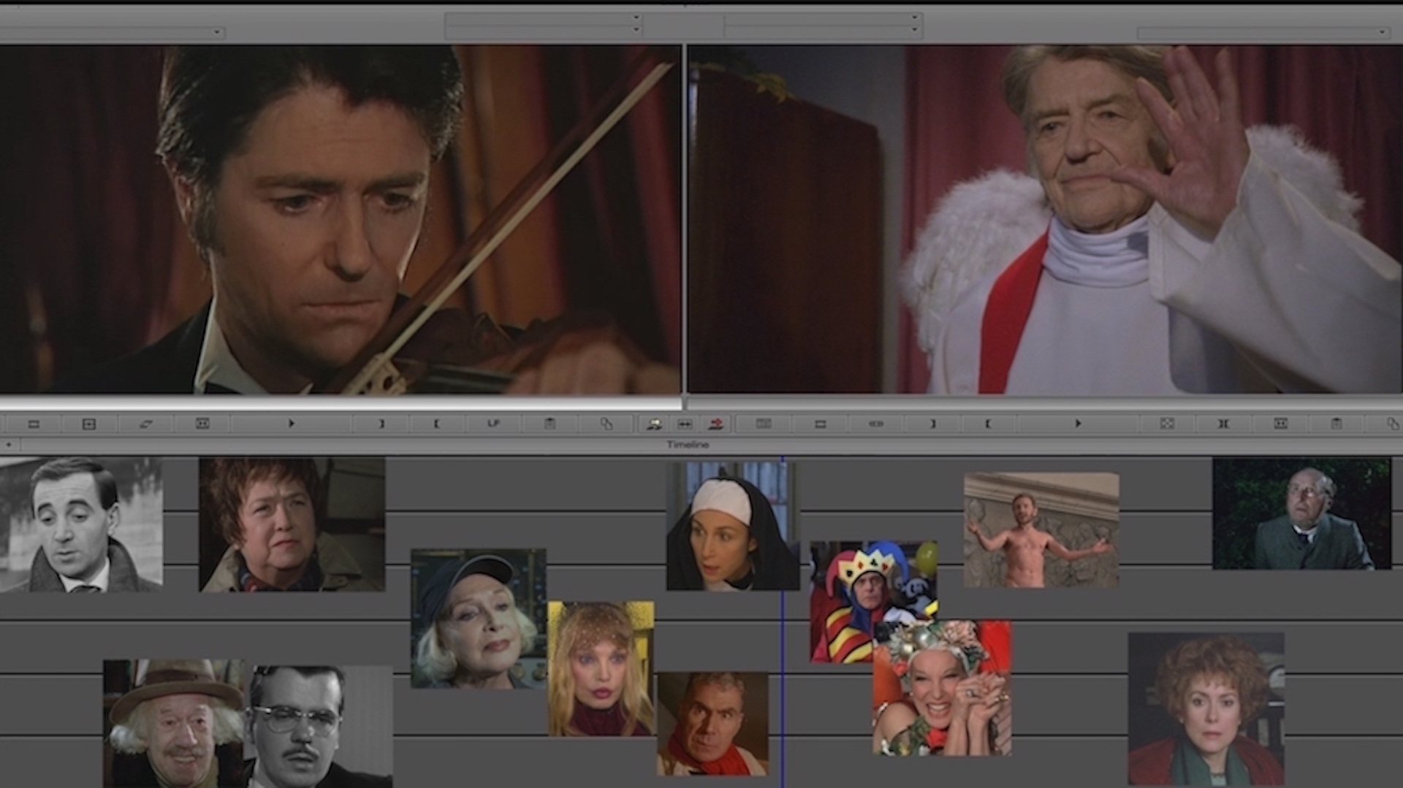Image resolution: width=1403 pixels, height=788 pixels.
Task: Open the top-right dropdown above record monitor
Action: tap(1381, 32)
